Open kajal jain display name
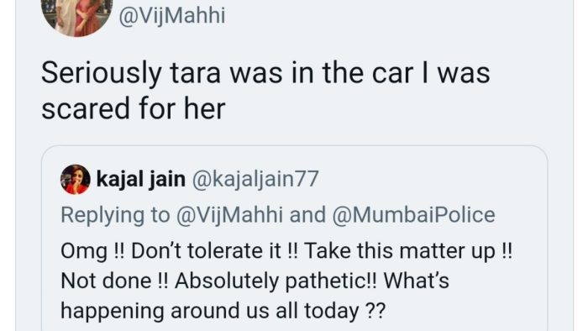588x331 pixels. pyautogui.click(x=140, y=179)
